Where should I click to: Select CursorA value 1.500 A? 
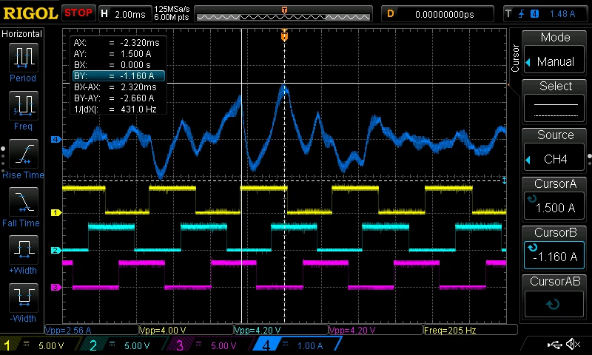(554, 207)
